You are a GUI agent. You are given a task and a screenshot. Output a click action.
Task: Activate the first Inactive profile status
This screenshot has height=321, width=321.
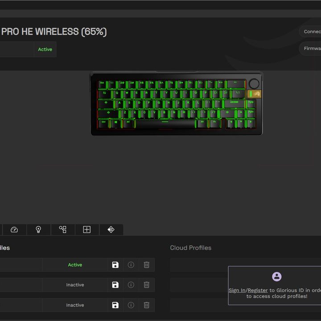click(75, 285)
